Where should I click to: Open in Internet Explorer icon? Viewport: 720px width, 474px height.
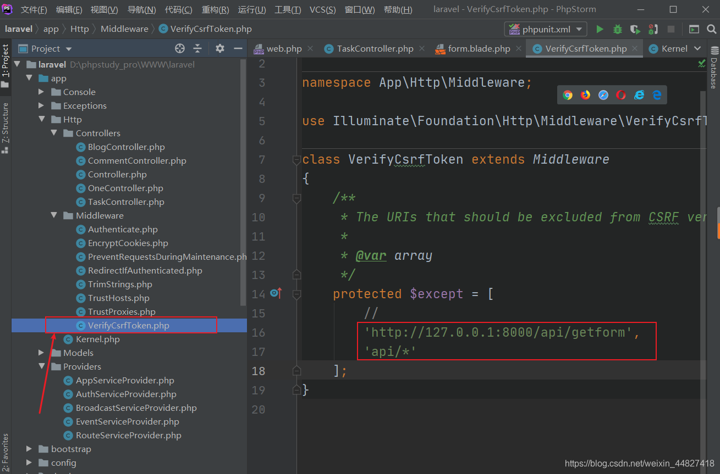[x=639, y=95]
